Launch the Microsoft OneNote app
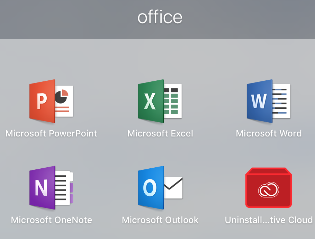The width and height of the screenshot is (315, 239). pyautogui.click(x=51, y=188)
